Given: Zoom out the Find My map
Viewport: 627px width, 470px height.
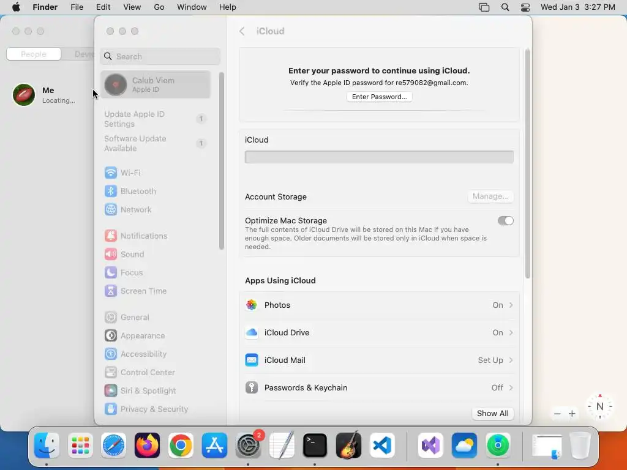Looking at the screenshot, I should pos(557,414).
